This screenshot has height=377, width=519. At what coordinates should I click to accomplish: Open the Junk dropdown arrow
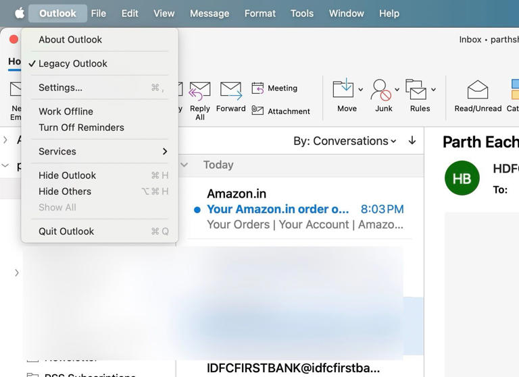click(397, 90)
